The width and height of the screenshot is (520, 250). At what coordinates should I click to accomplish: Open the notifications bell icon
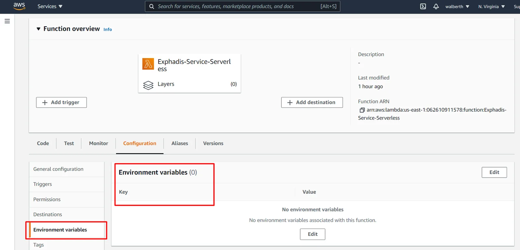coord(436,6)
